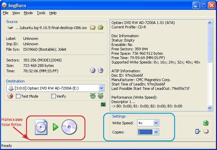Click the 'Ready' status bar text
The width and height of the screenshot is (217, 150).
pyautogui.click(x=7, y=146)
